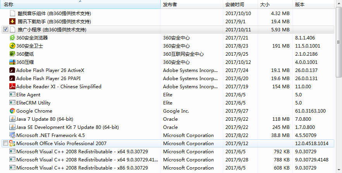Click the 腾讯下载助手 download icon
Screen dimensions: 342x173
tap(13, 21)
